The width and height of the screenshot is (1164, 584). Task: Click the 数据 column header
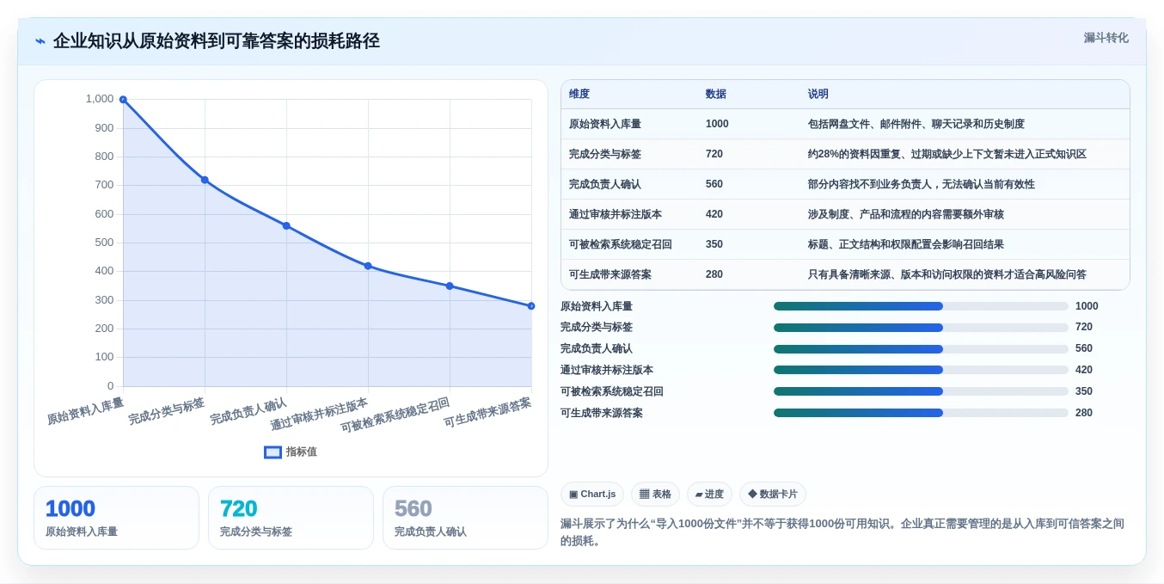pos(716,95)
